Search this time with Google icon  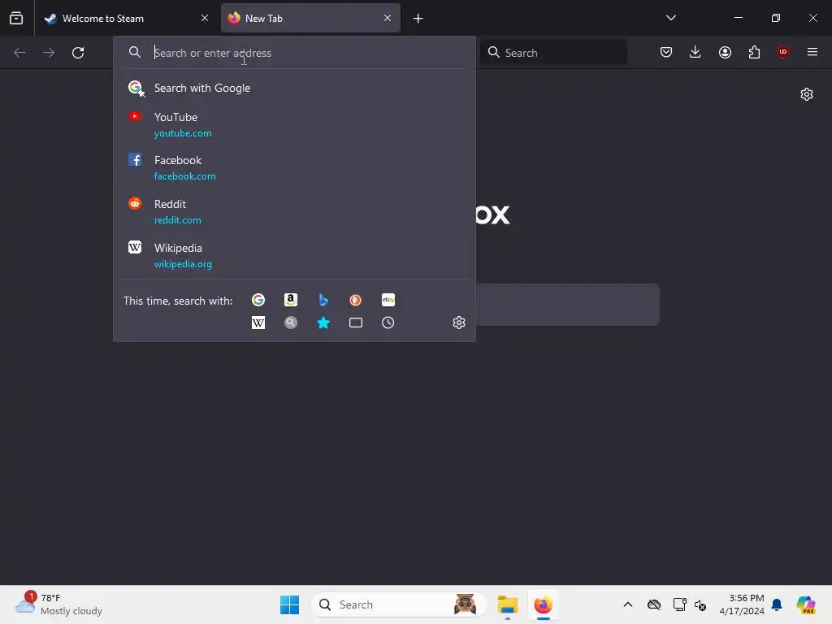coord(258,300)
